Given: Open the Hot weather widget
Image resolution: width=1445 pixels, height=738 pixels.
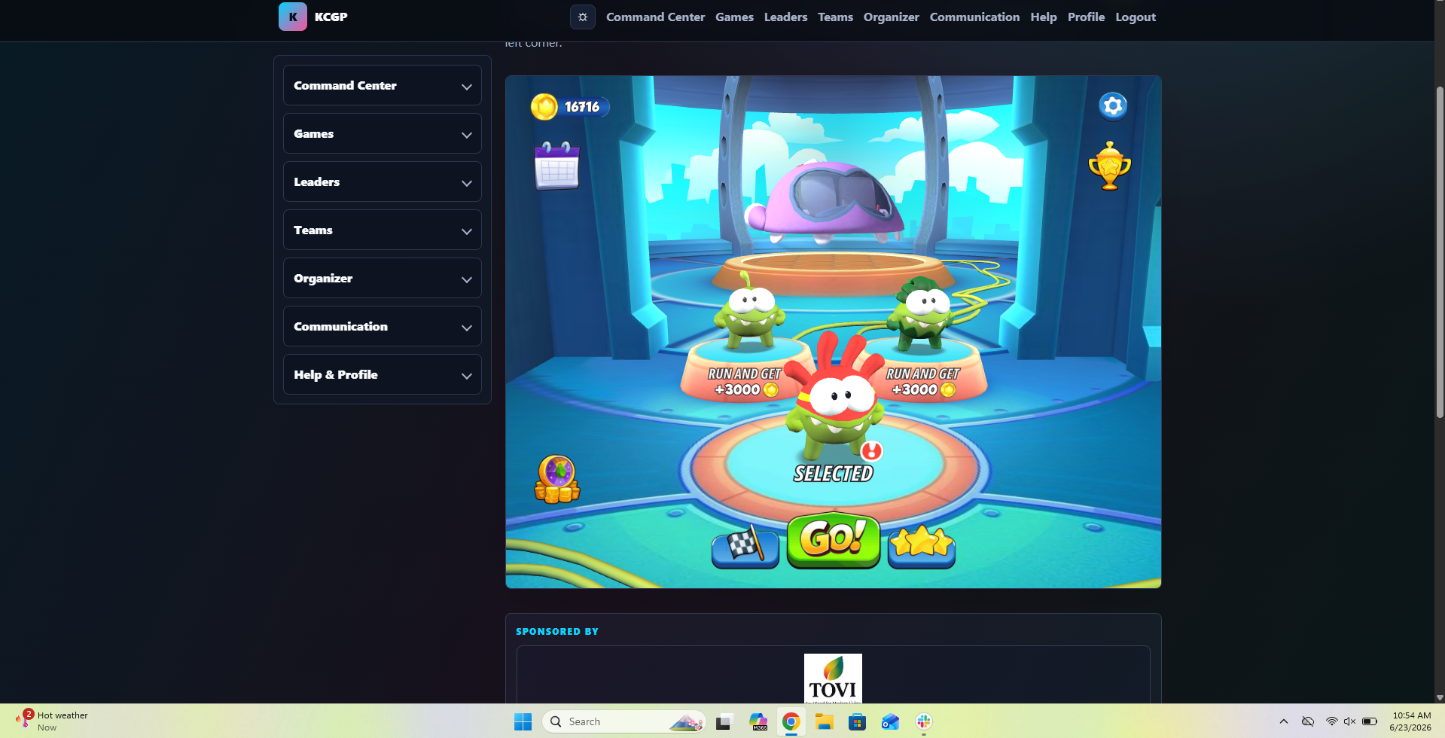Looking at the screenshot, I should (x=51, y=721).
